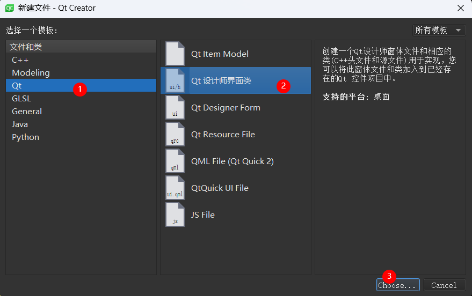This screenshot has width=472, height=296.
Task: Select the Qt Resource File qrc icon
Action: click(x=175, y=134)
